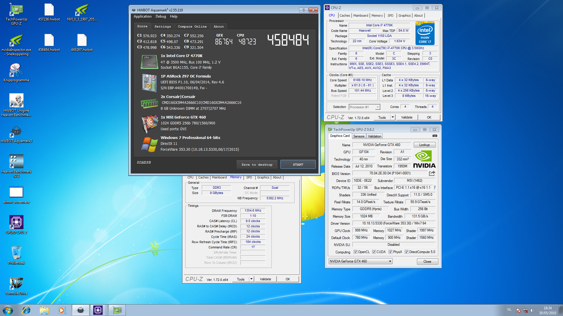
Task: Click OK button in top CPU-Z
Action: [x=429, y=117]
